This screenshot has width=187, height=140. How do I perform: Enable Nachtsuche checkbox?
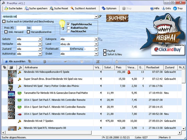pos(68,31)
